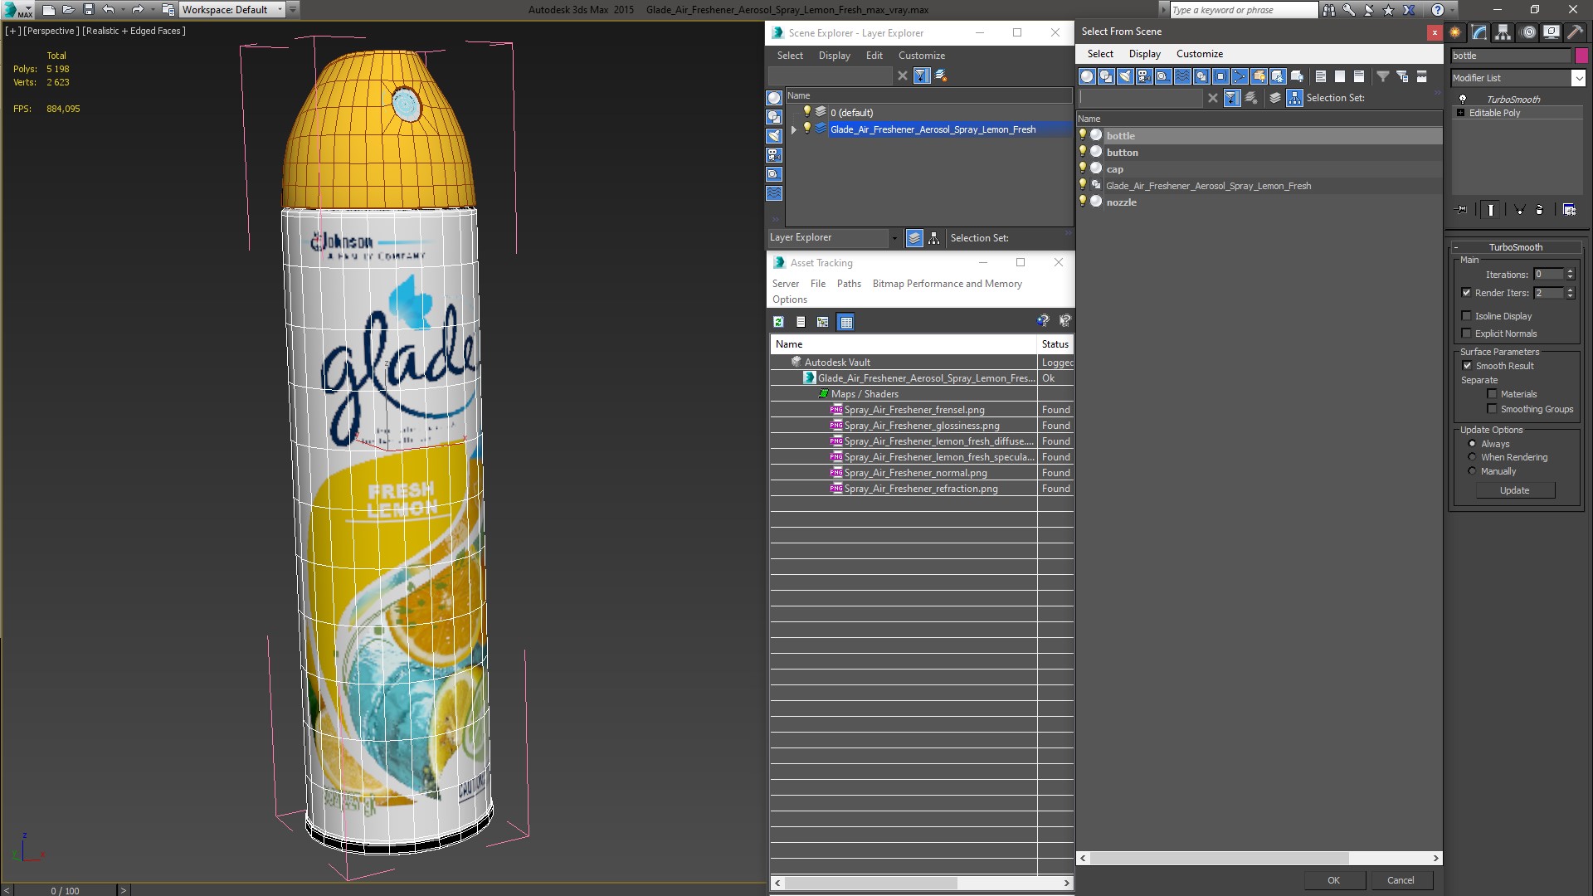Toggle Smooth Result checkbox
1593x896 pixels.
1467,366
